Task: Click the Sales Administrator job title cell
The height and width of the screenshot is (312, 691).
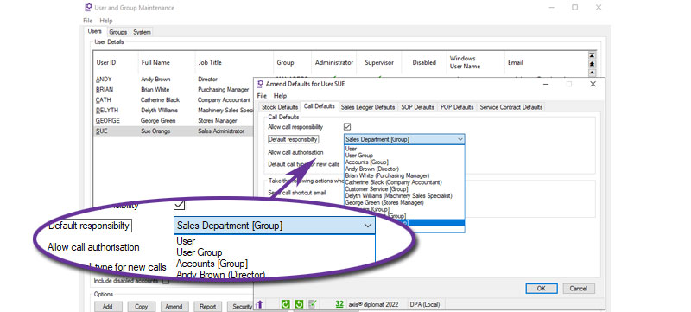Action: 221,131
